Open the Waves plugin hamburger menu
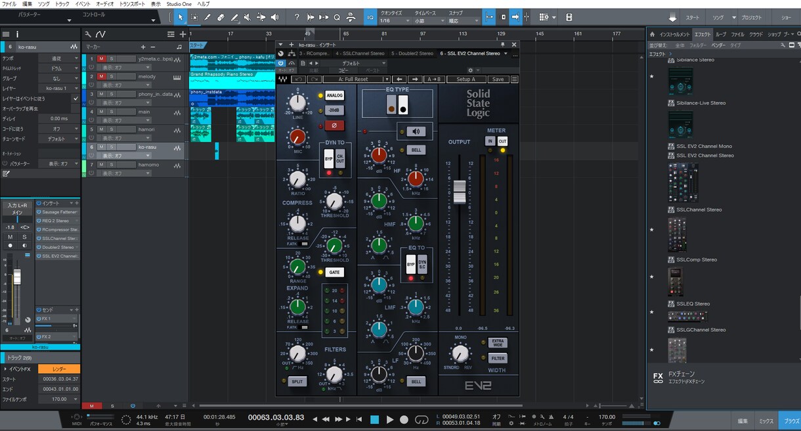The image size is (801, 431). click(x=514, y=79)
